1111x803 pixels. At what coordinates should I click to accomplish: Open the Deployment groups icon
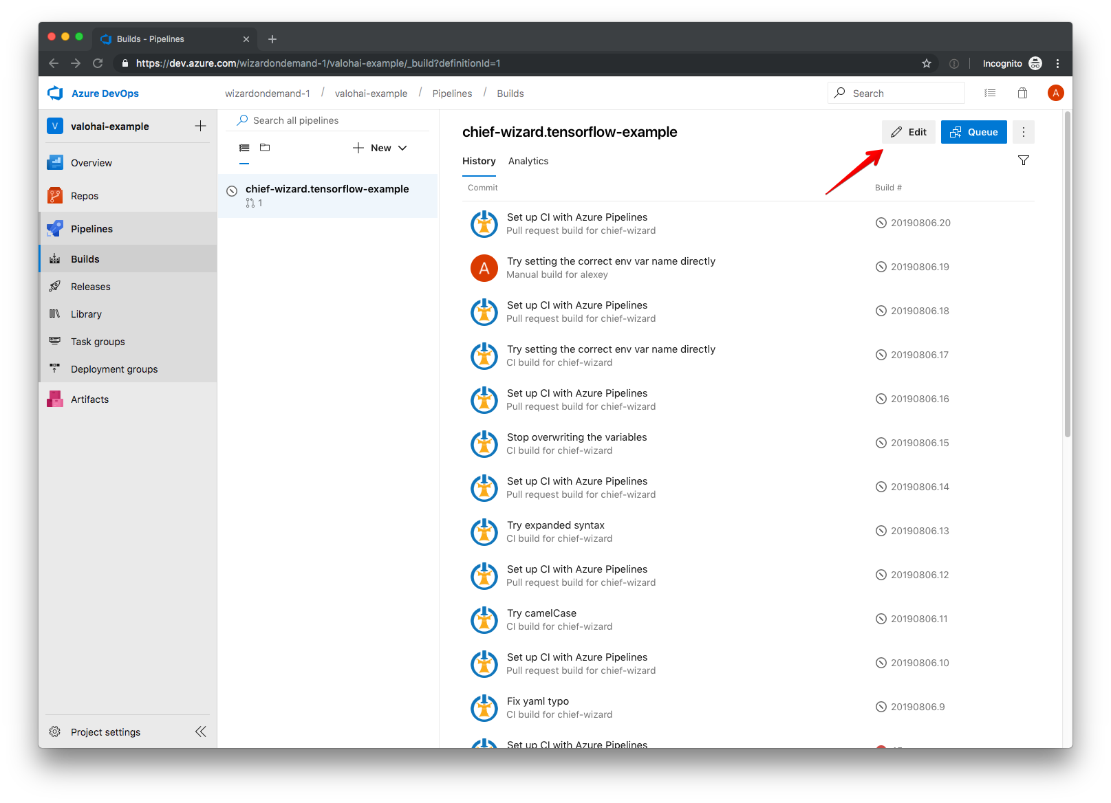(x=55, y=369)
